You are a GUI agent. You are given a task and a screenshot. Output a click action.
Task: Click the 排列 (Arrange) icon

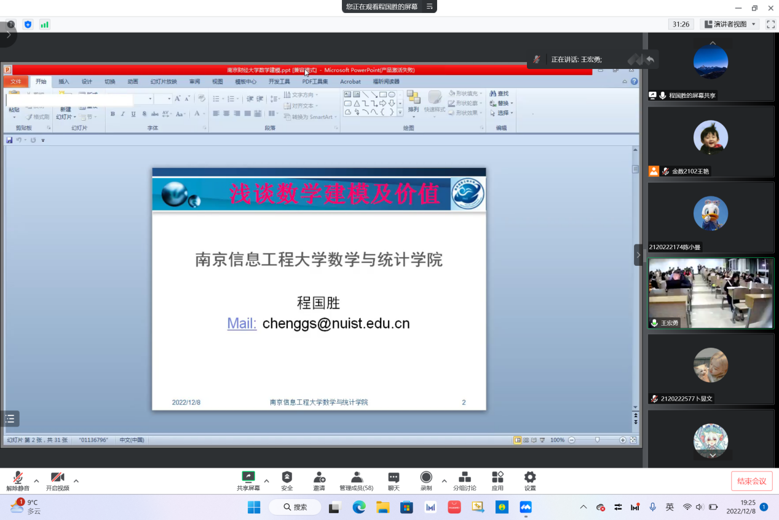[413, 97]
